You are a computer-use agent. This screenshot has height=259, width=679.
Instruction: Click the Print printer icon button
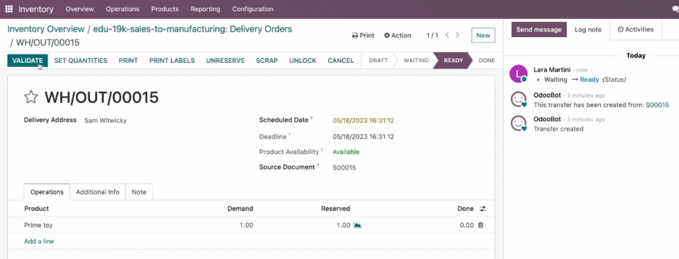(x=363, y=36)
